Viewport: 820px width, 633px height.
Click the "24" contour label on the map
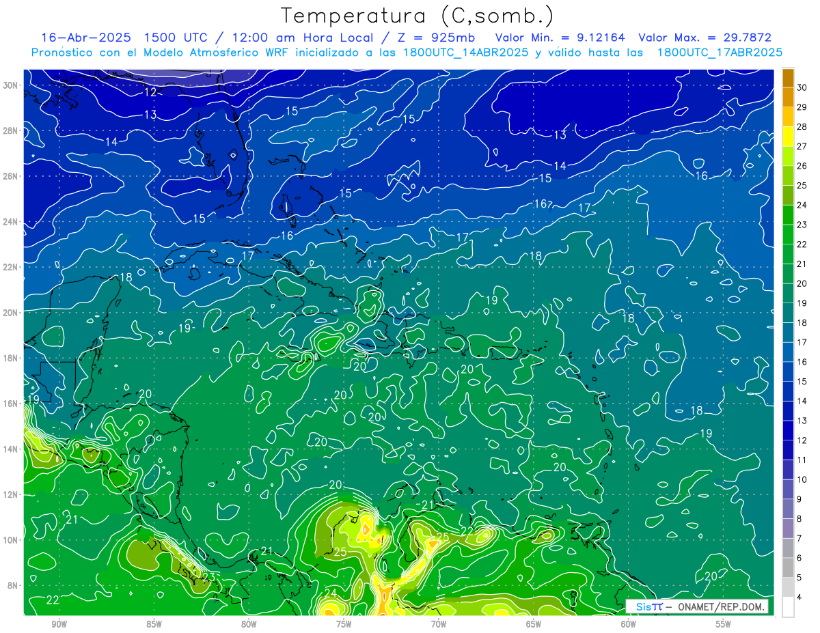click(330, 592)
